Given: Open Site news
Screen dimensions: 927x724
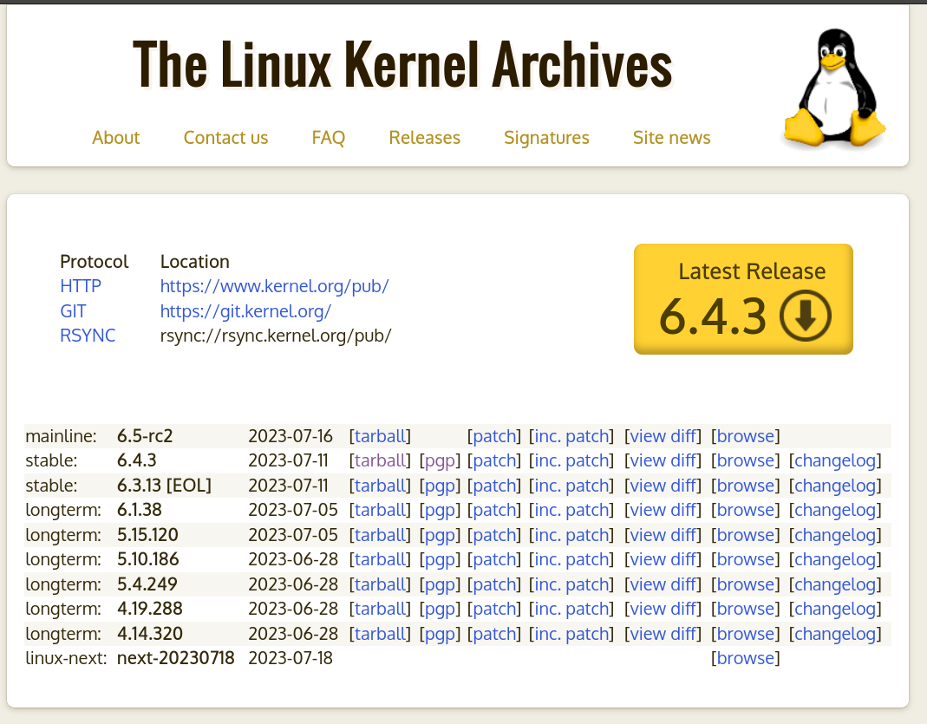Looking at the screenshot, I should pos(671,138).
